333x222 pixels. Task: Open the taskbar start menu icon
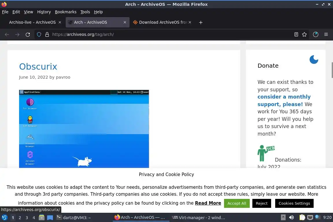[4, 218]
